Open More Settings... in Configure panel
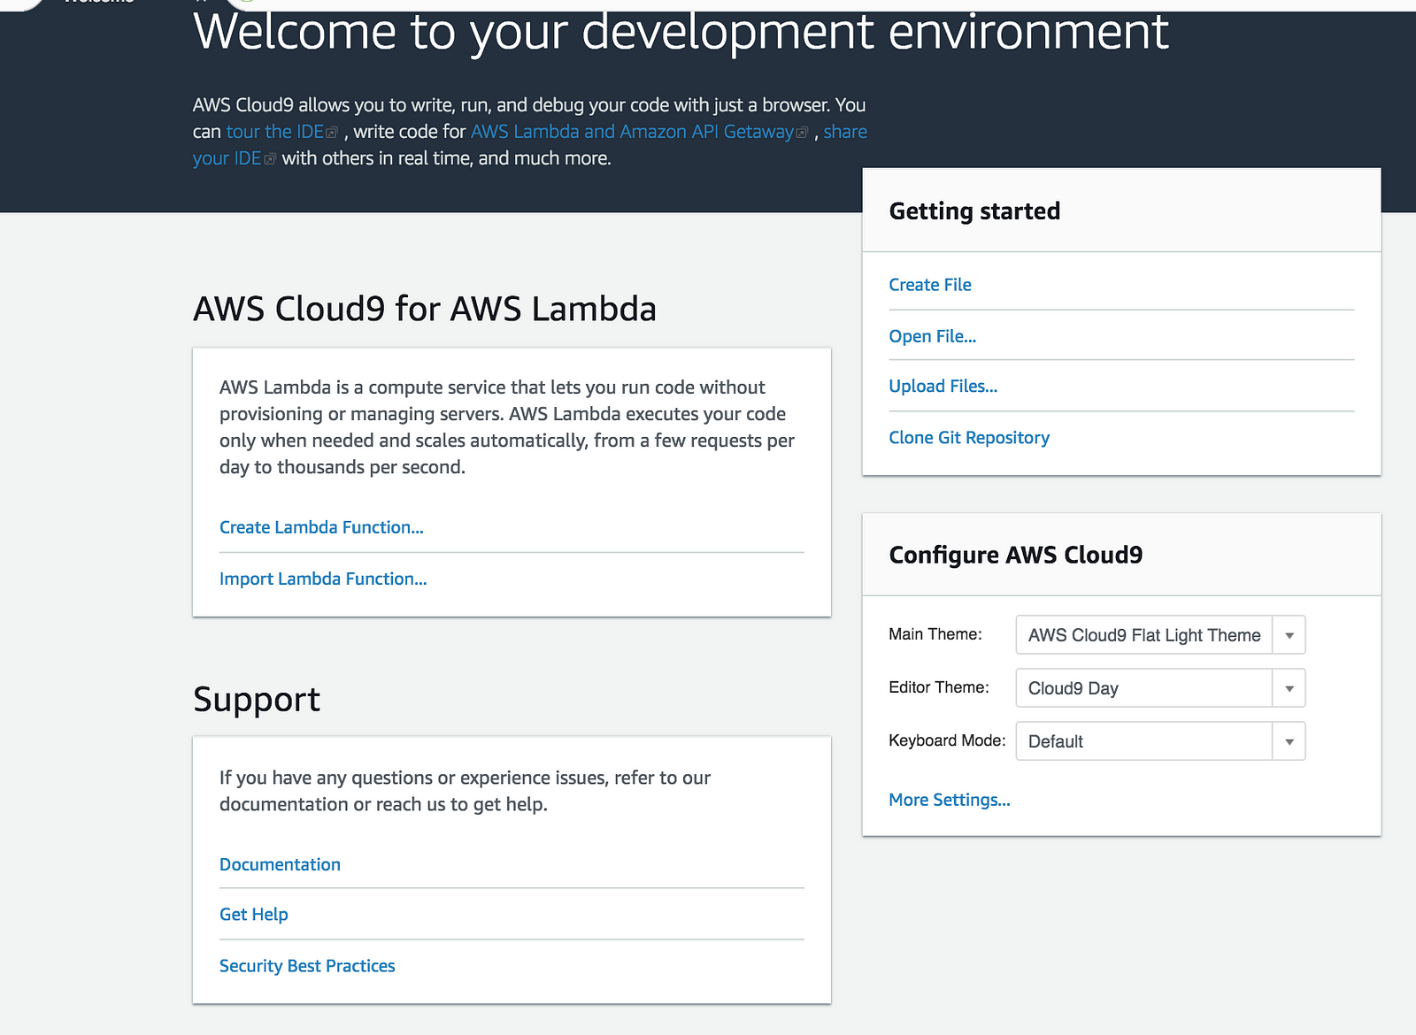Image resolution: width=1416 pixels, height=1035 pixels. 949,800
